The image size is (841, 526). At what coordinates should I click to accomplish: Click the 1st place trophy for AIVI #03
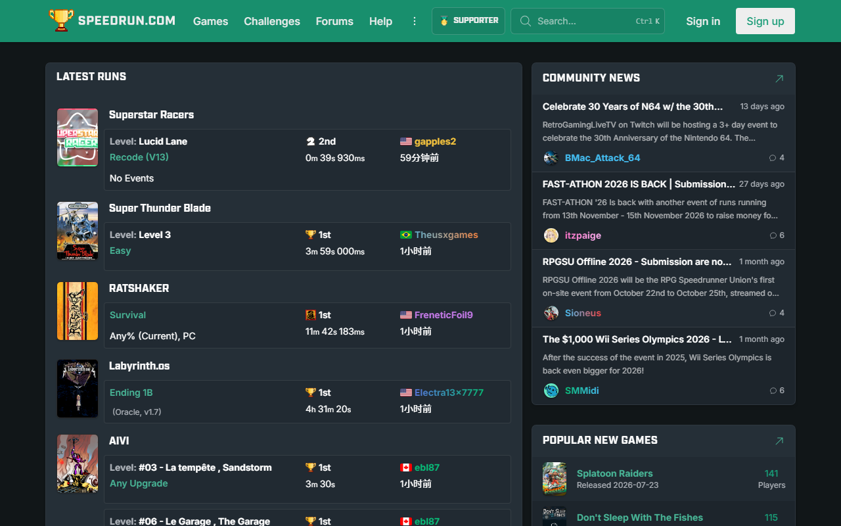point(311,467)
